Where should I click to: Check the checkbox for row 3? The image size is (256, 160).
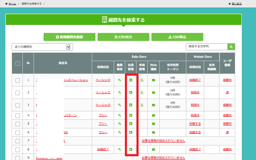click(17, 105)
